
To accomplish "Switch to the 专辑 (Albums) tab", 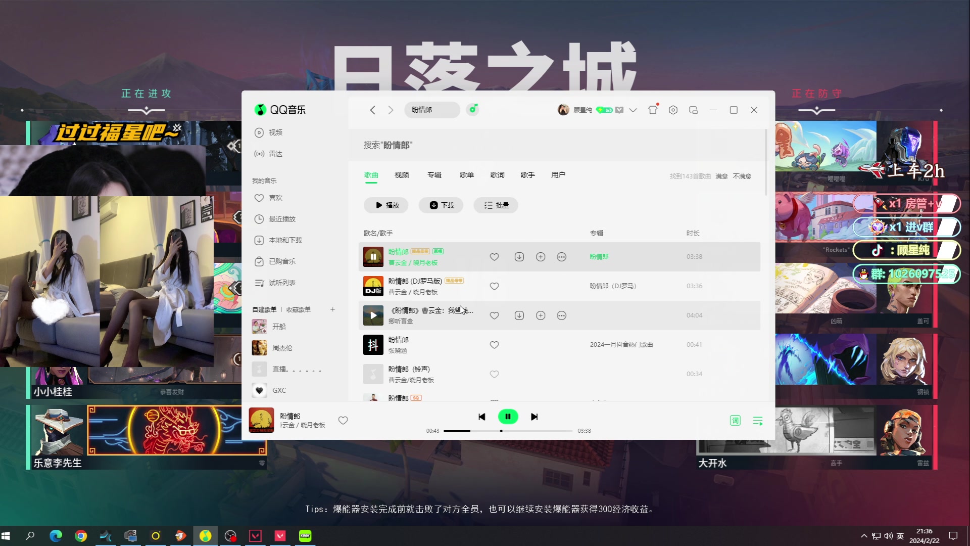I will [x=434, y=175].
